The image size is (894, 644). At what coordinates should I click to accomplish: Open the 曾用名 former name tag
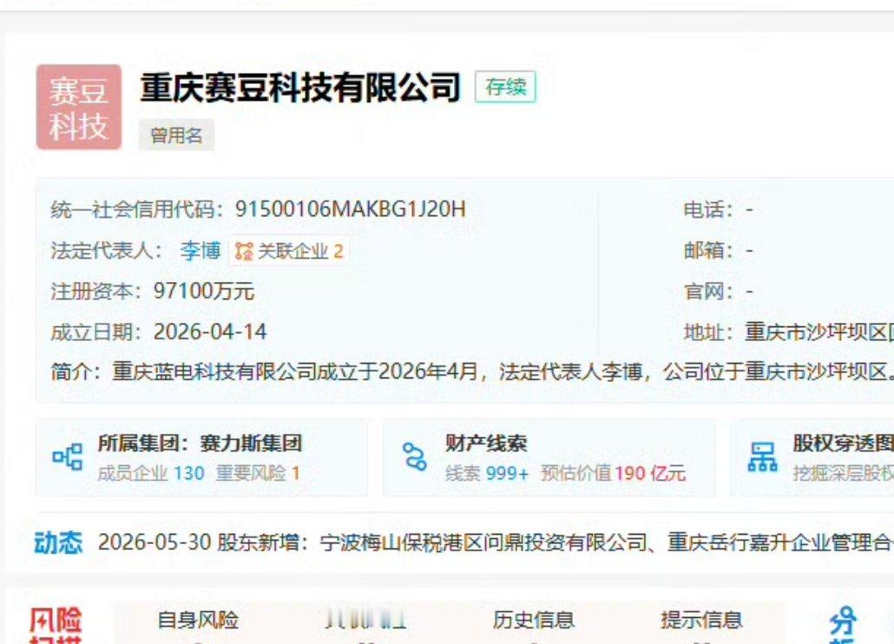[176, 135]
